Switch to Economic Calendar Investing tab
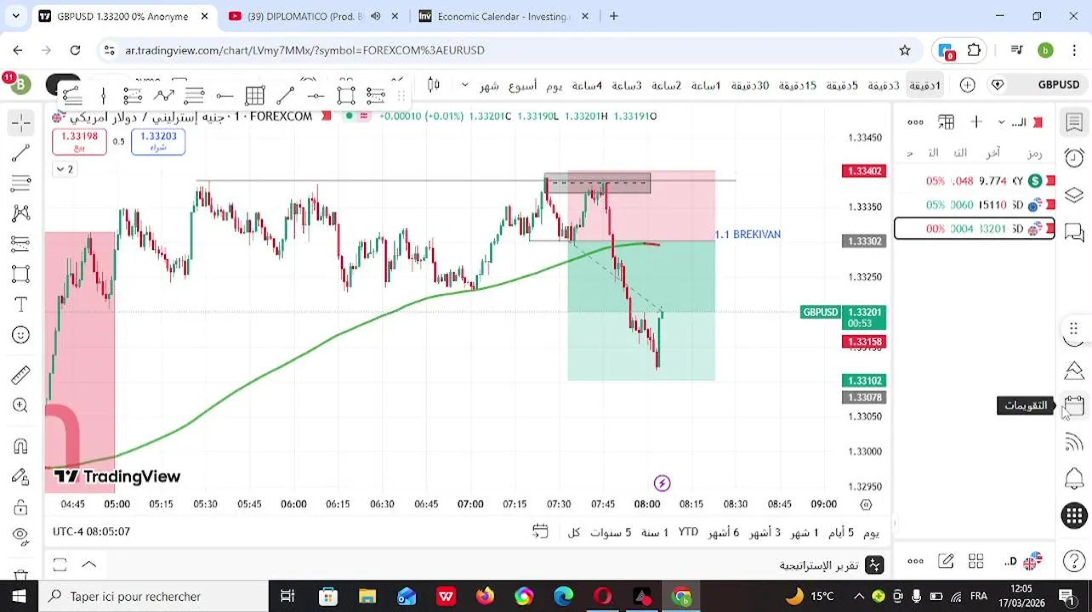 click(x=502, y=16)
